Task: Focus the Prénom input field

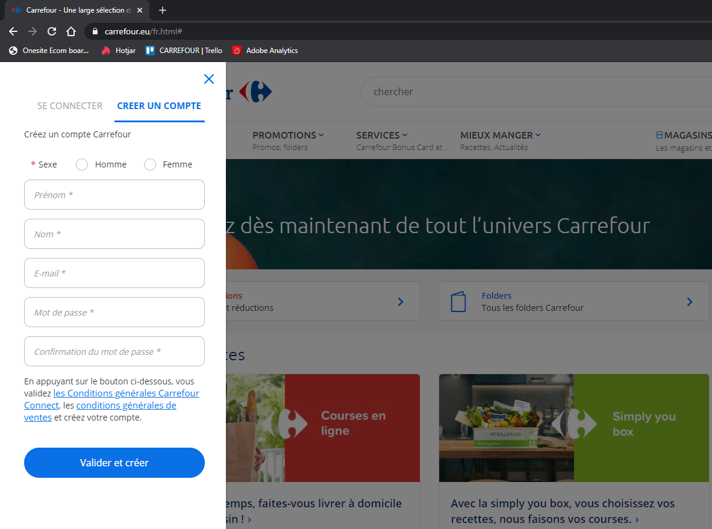Action: 114,195
